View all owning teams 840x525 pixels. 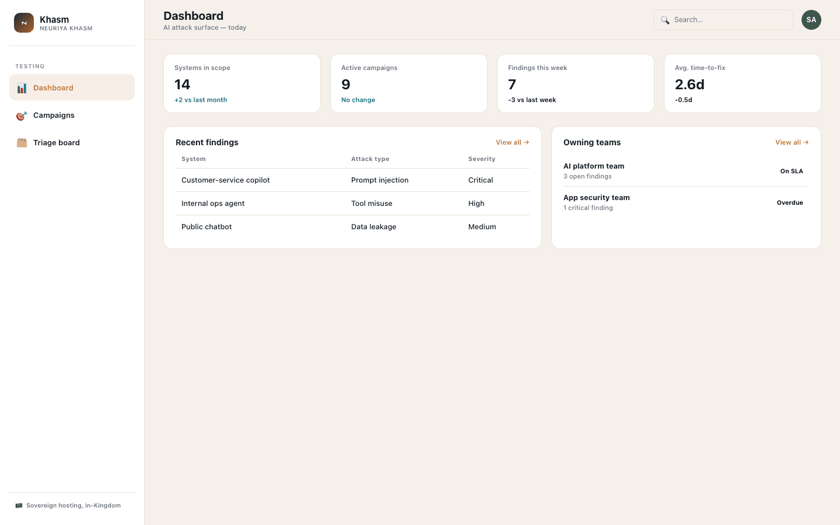point(792,142)
